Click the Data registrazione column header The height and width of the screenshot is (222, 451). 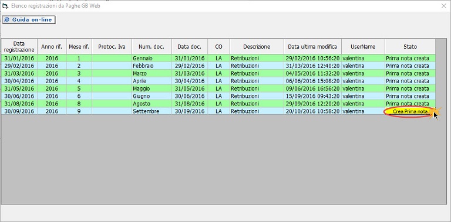coord(19,46)
